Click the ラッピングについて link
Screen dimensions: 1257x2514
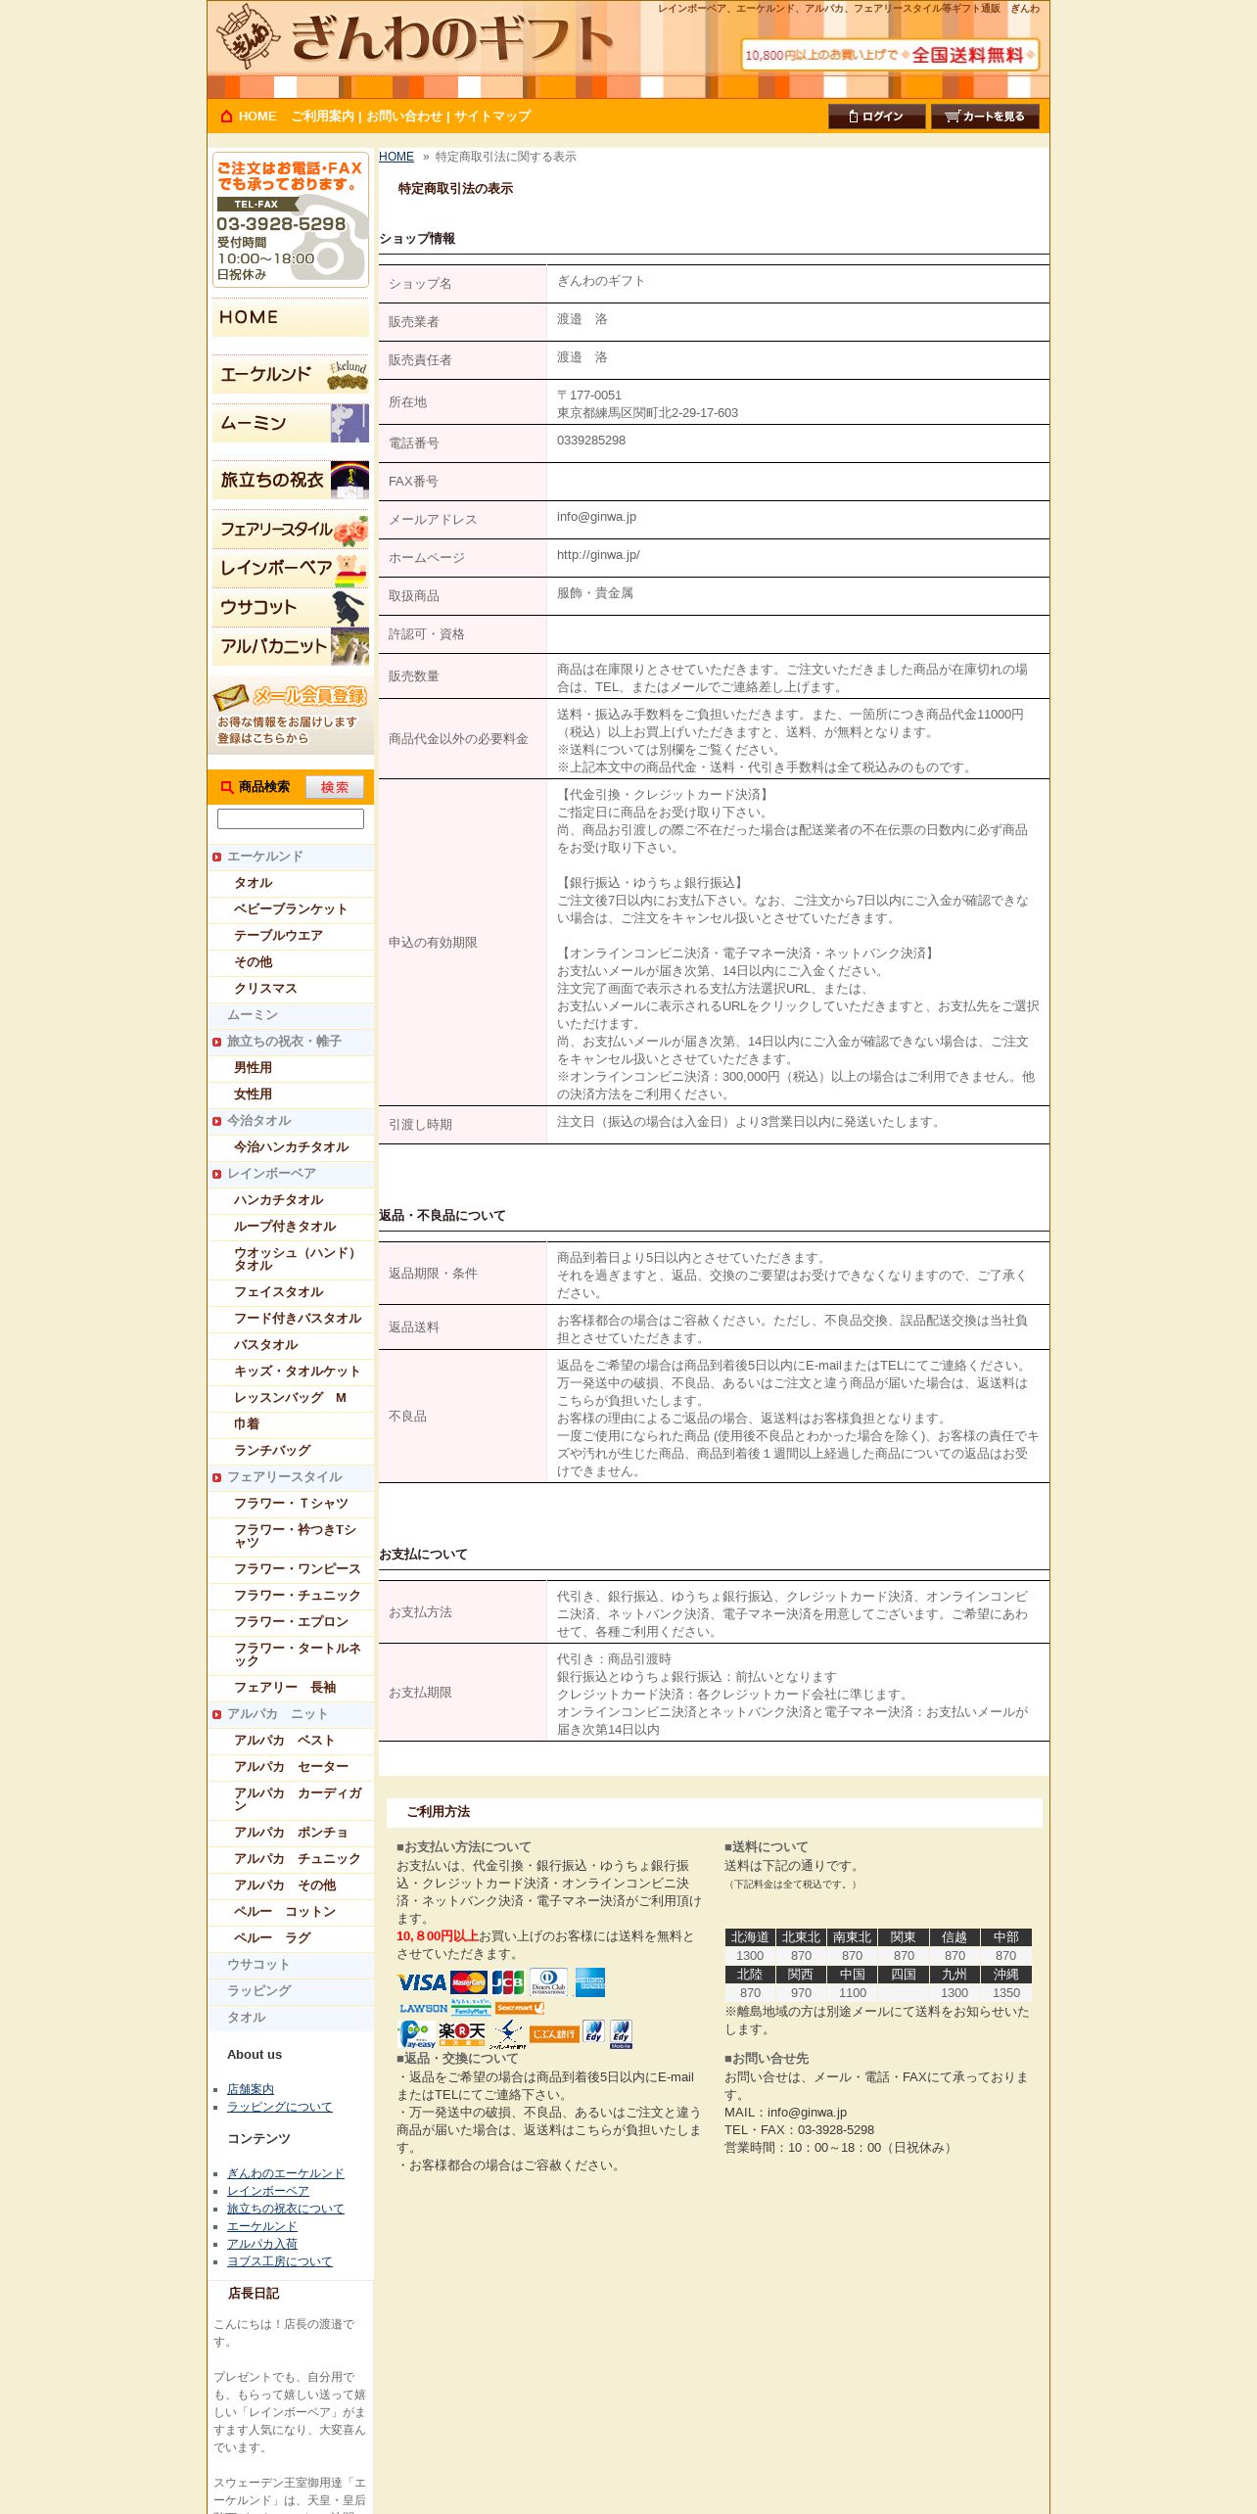(x=280, y=2107)
